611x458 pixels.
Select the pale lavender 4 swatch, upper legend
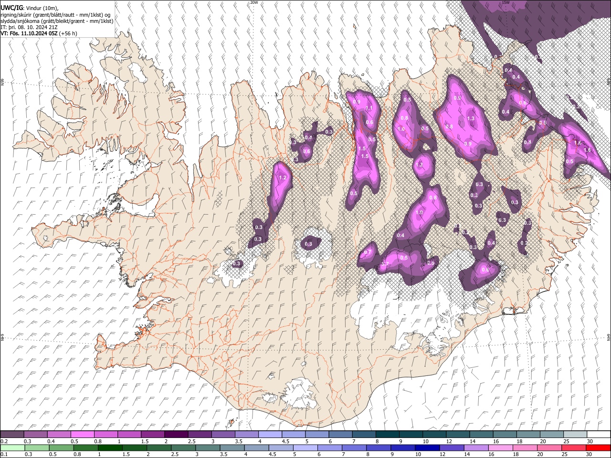pos(269,435)
